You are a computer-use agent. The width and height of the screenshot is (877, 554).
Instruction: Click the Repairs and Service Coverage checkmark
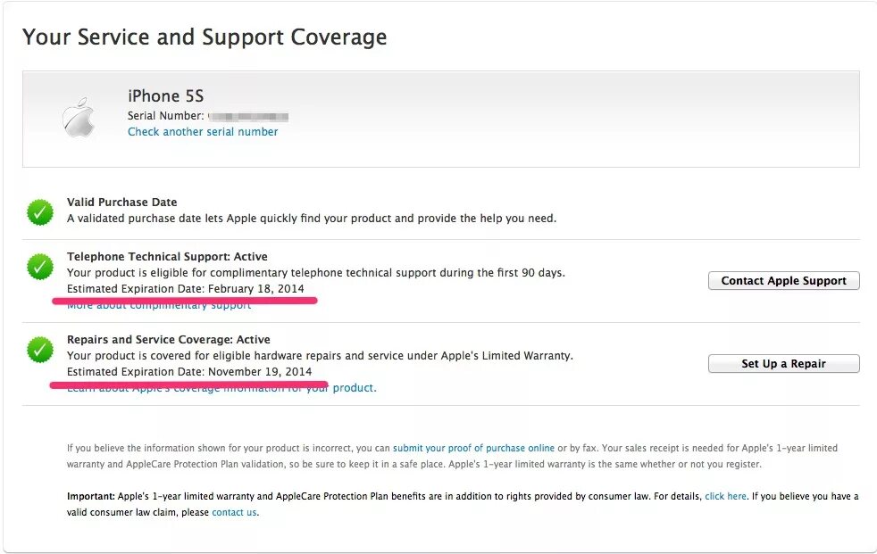point(40,350)
